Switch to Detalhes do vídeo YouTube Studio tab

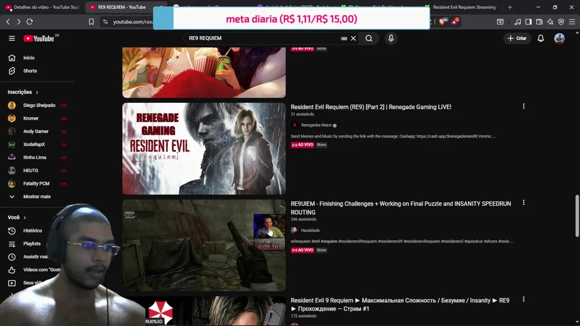pos(42,7)
